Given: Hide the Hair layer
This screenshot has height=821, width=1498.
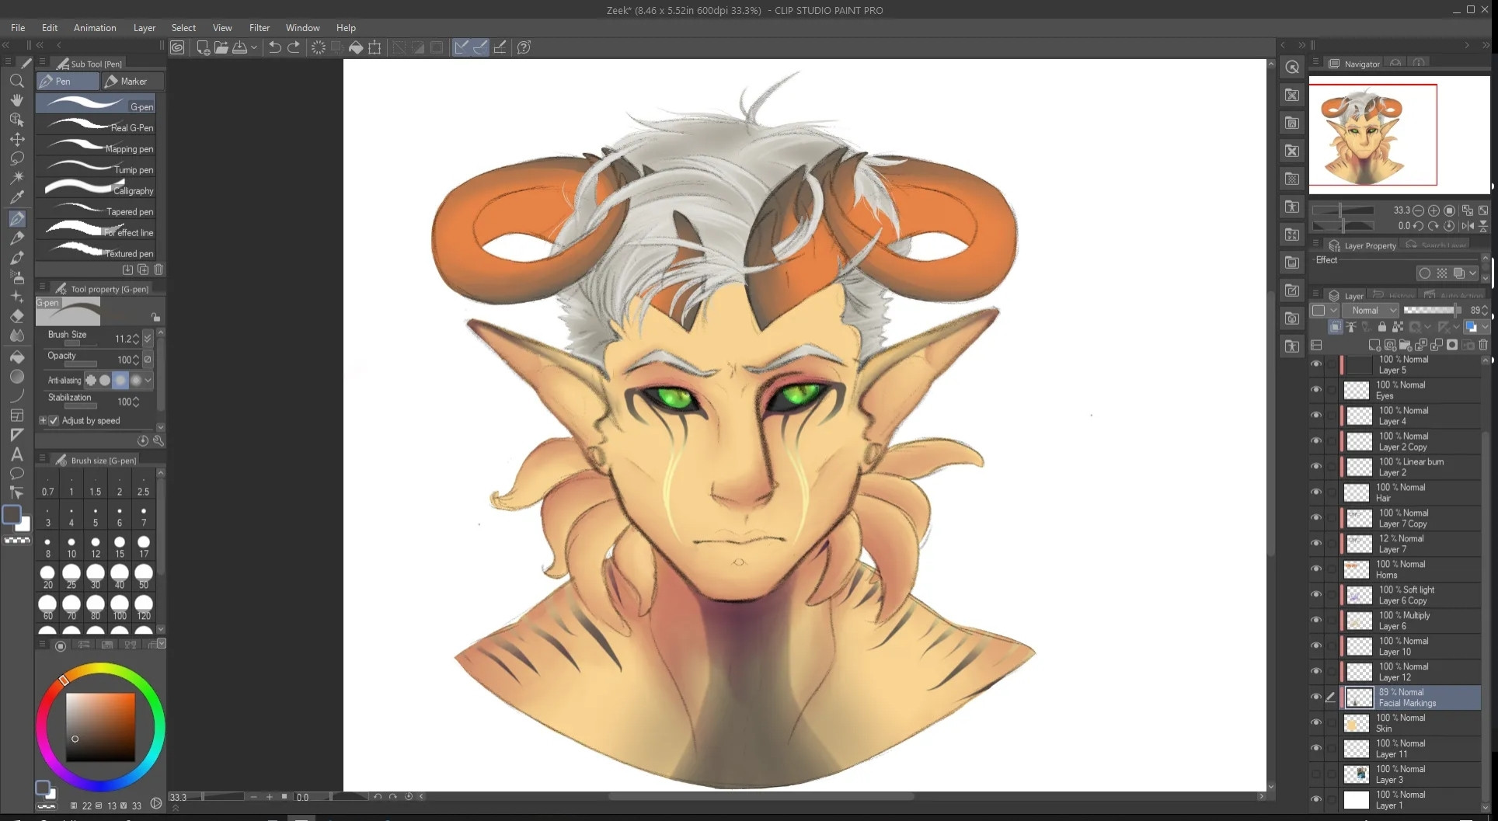Looking at the screenshot, I should [1316, 492].
